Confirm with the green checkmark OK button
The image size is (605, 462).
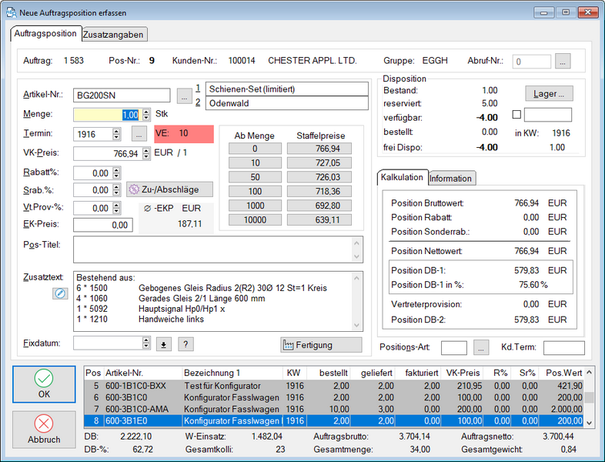tap(44, 384)
